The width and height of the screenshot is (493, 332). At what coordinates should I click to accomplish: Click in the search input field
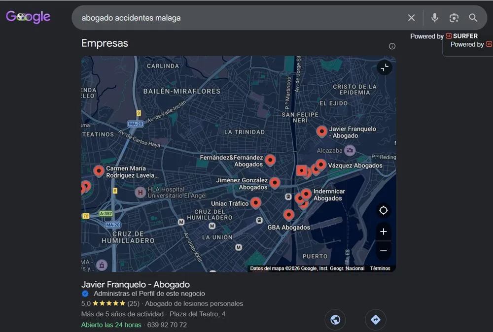[x=239, y=18]
